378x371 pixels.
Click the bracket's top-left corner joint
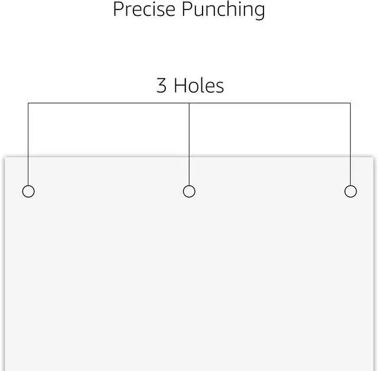pyautogui.click(x=28, y=104)
